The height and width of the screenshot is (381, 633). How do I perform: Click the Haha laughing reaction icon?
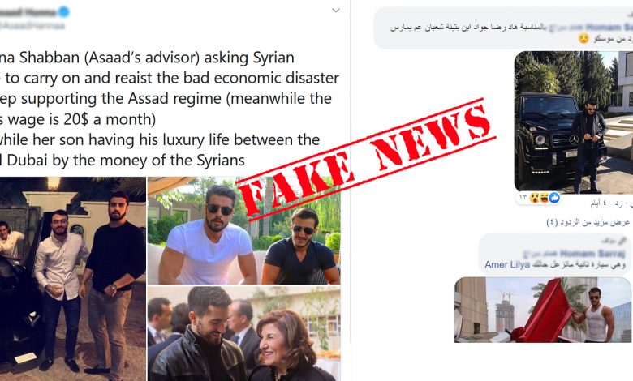pyautogui.click(x=545, y=198)
